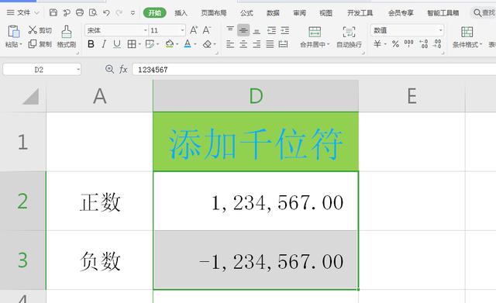Switch to the 插入 tab
The height and width of the screenshot is (303, 496).
(x=181, y=13)
